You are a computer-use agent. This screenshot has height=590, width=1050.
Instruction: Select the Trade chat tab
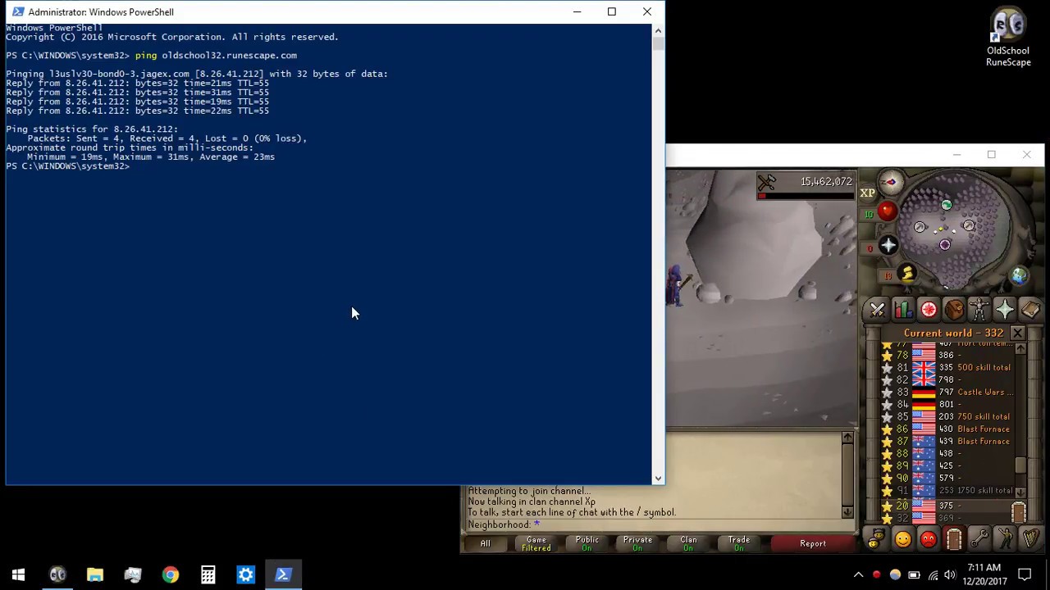[x=739, y=543]
